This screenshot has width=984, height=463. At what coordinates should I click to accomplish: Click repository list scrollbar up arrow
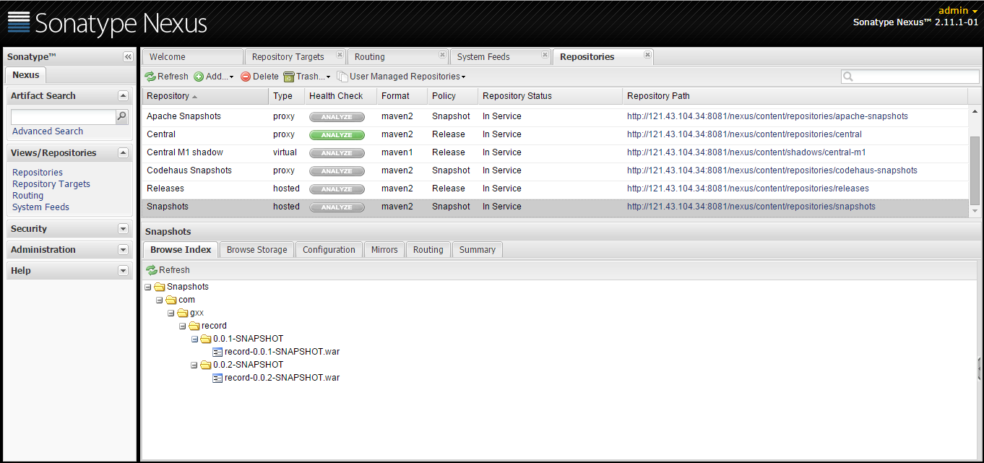coord(975,112)
